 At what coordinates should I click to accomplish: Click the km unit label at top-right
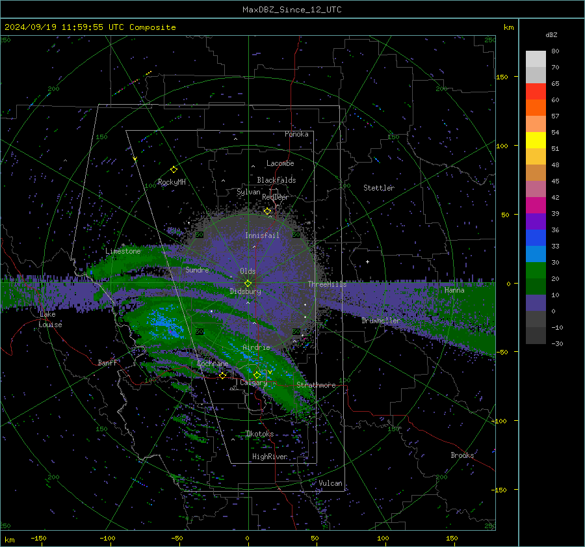[508, 27]
